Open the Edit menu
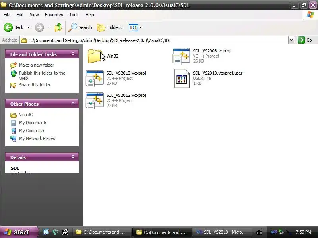 (20, 15)
